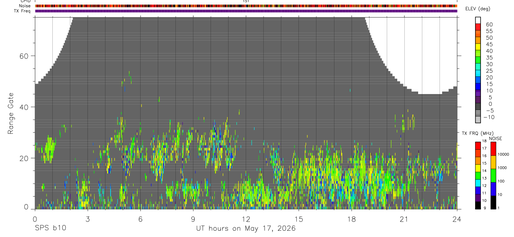514x237 pixels.
Task: Click the 12 tick label on UT axis
Action: tap(246, 219)
